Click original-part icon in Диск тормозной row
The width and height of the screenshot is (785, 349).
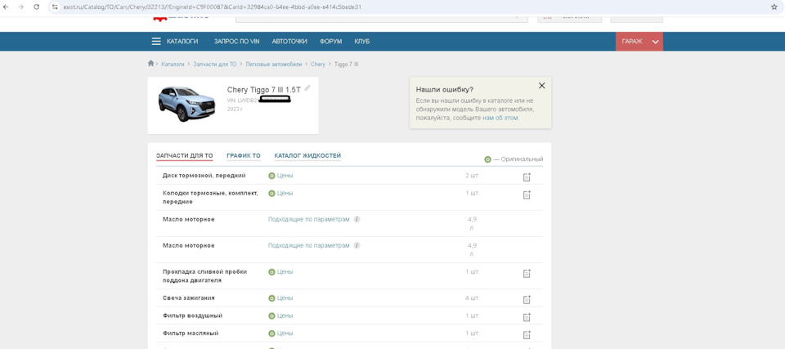(271, 176)
